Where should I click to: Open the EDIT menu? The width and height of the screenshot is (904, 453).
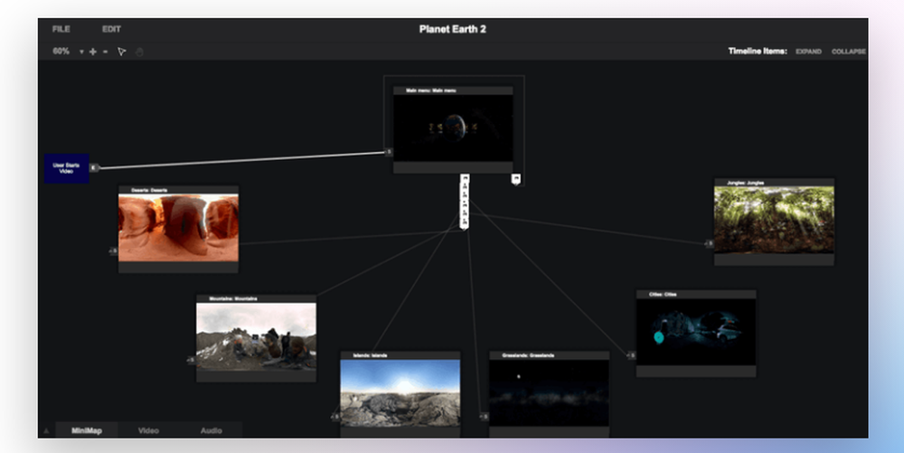(111, 29)
